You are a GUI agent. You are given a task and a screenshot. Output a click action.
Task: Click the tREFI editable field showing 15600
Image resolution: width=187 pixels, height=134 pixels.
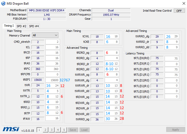click(x=52, y=80)
